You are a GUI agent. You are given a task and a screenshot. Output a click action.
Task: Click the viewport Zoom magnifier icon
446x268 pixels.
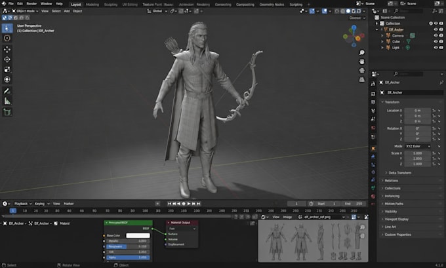click(362, 52)
